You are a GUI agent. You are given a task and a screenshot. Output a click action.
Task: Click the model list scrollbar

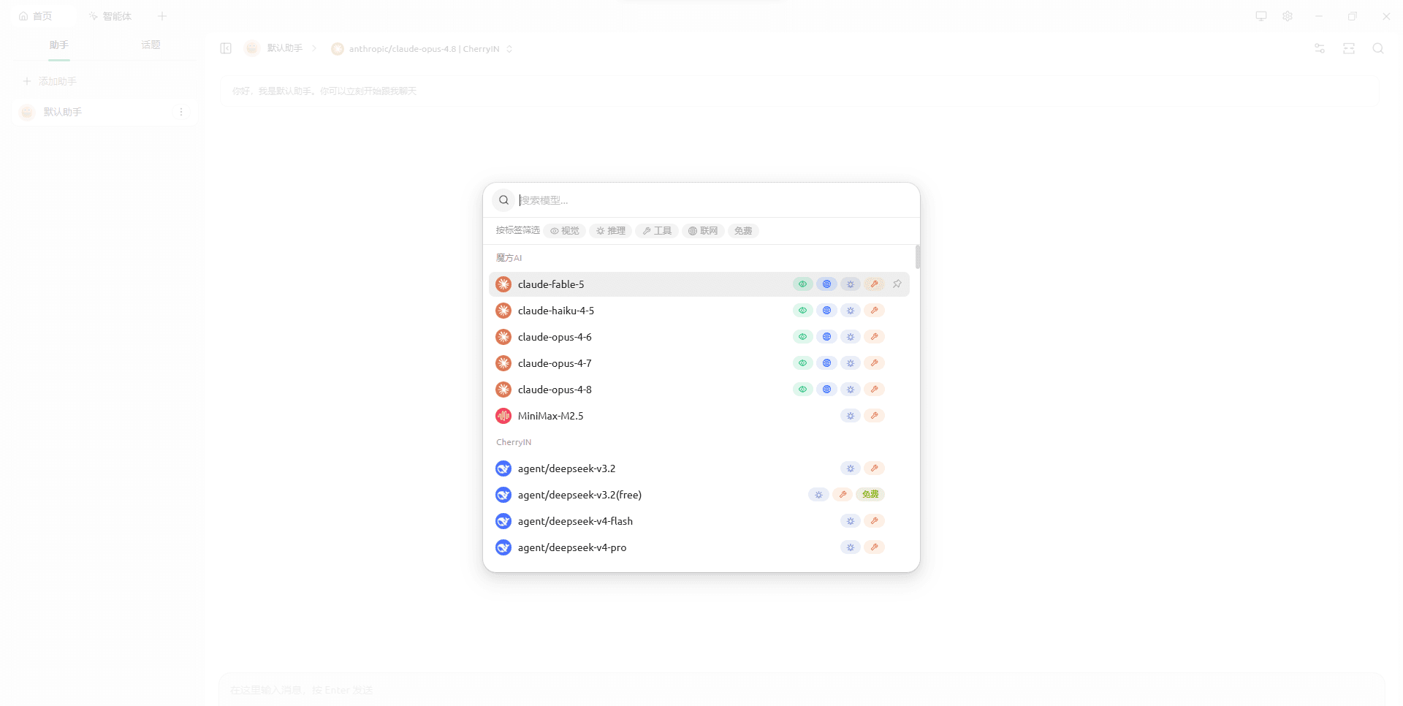point(917,257)
